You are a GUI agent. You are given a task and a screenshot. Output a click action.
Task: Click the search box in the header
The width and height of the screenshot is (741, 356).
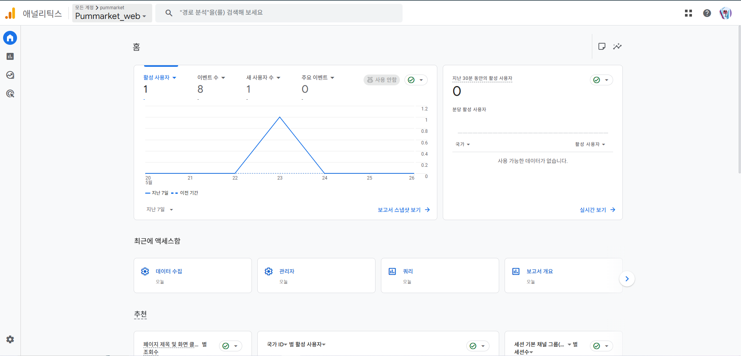[x=279, y=13]
